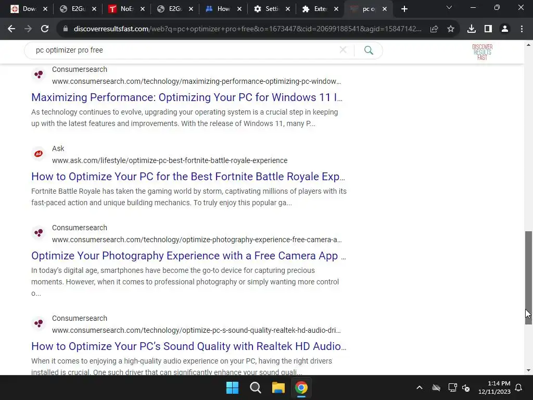Open a new browser tab
Image resolution: width=533 pixels, height=400 pixels.
click(404, 9)
